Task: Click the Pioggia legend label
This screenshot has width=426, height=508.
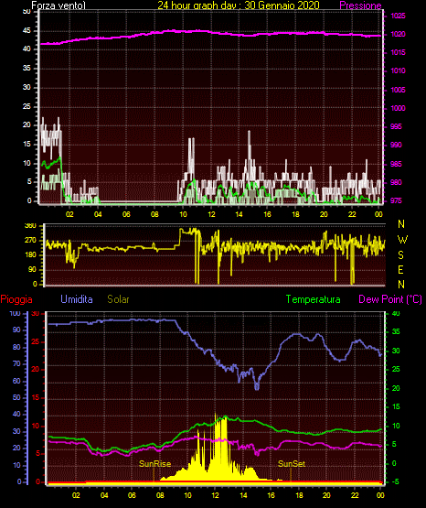Action: [16, 299]
